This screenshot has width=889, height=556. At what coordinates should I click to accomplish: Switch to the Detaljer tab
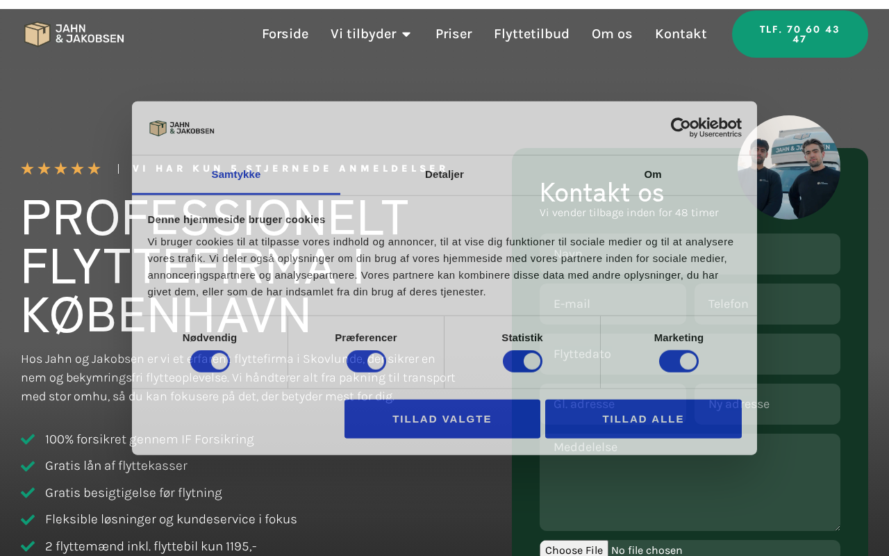point(444,174)
